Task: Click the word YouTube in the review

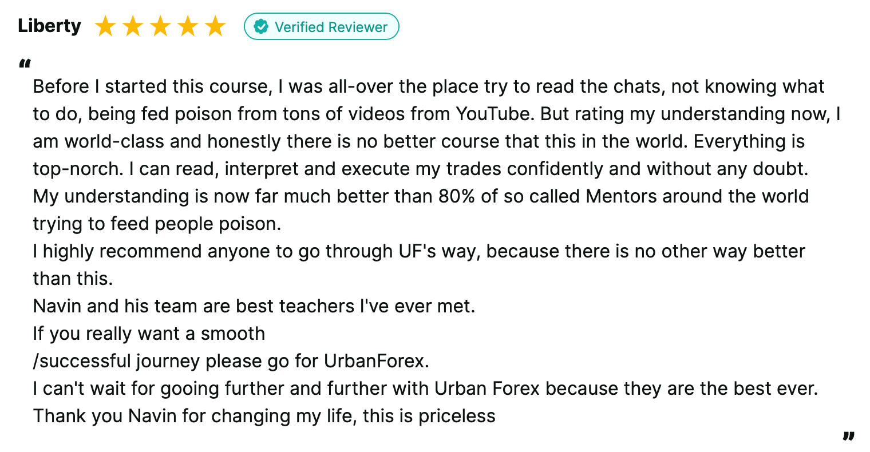Action: [x=493, y=114]
